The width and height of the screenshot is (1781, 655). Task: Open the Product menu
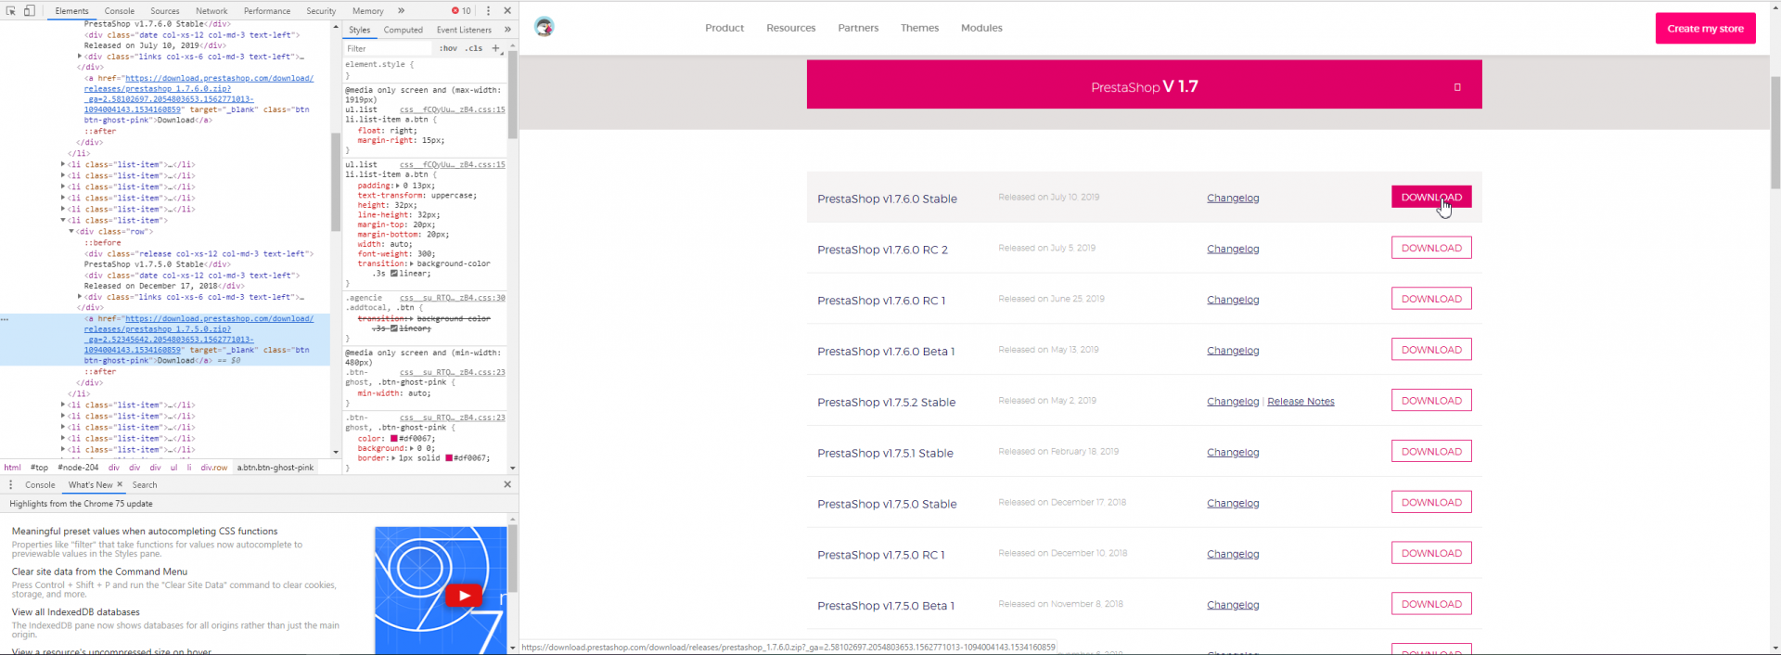[724, 28]
